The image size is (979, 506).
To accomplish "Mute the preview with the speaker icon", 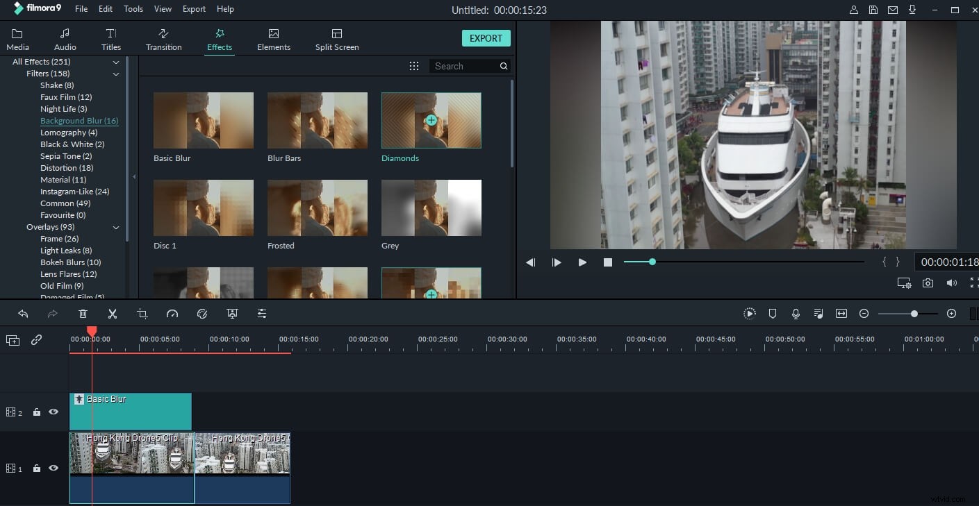I will 951,282.
